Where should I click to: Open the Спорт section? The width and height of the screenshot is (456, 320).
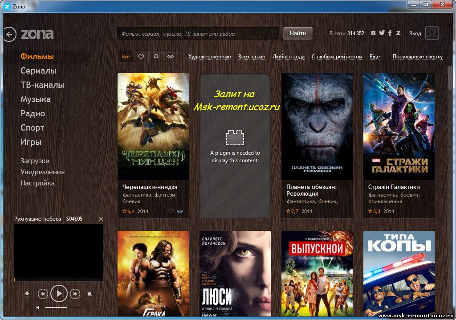click(x=32, y=128)
